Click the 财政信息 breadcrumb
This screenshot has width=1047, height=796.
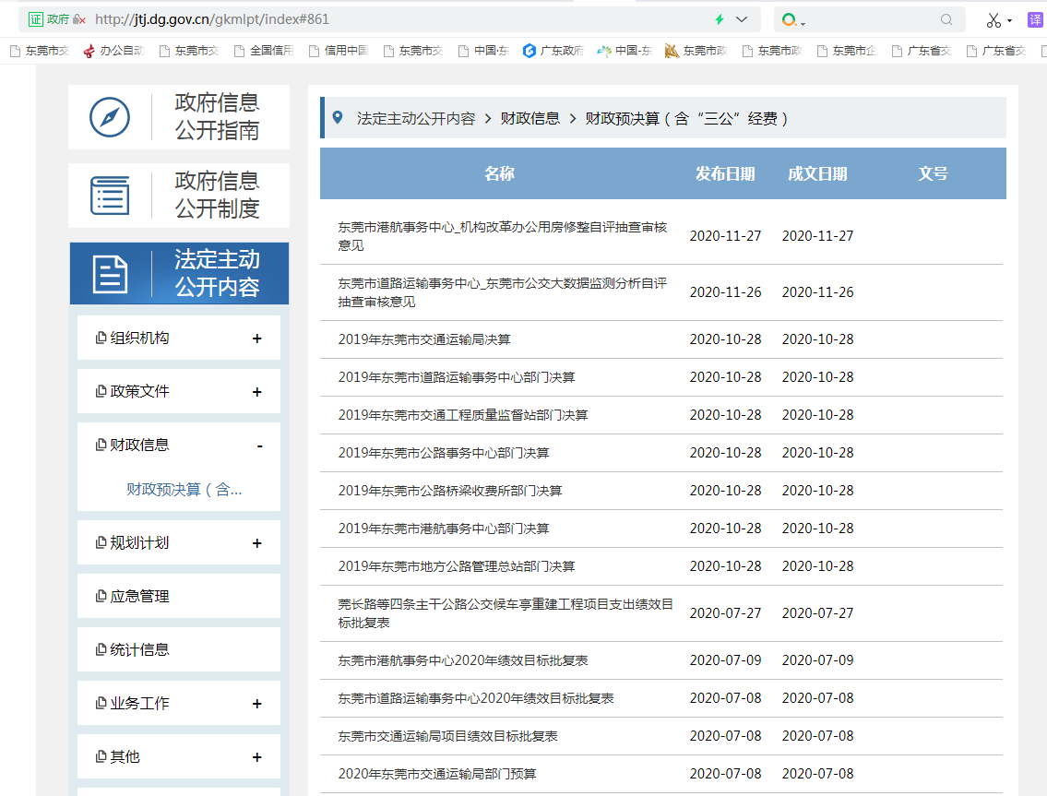(530, 119)
